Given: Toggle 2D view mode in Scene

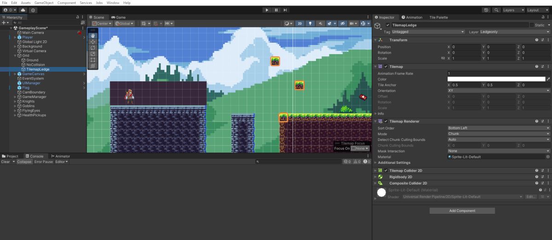Looking at the screenshot, I should 299,23.
